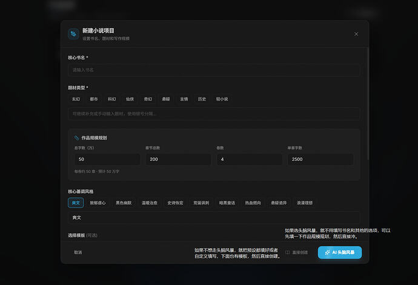This screenshot has width=418, height=285.
Task: Click the 单章字数 field showing 2500
Action: (x=320, y=159)
